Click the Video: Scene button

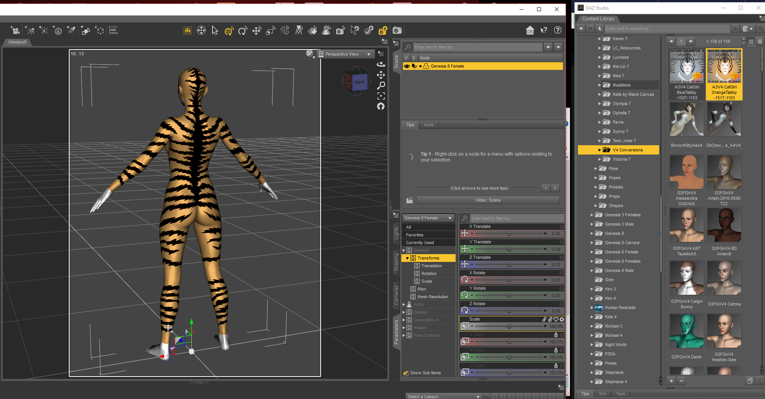pos(488,200)
